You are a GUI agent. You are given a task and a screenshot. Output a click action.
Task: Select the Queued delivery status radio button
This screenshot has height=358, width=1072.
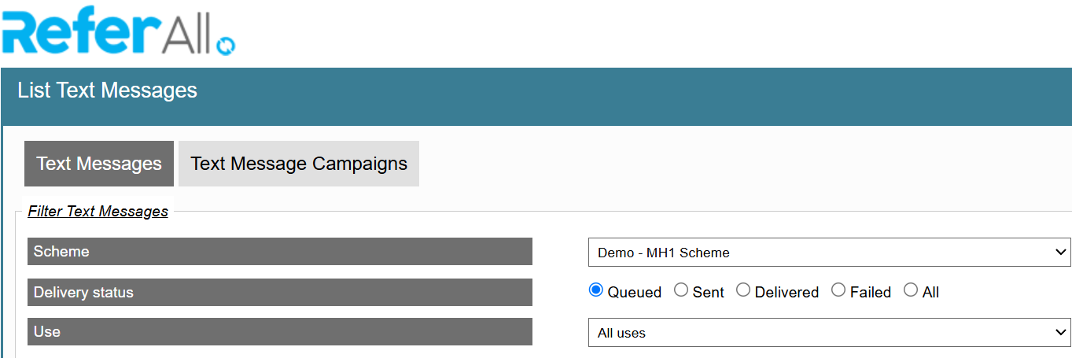(x=595, y=290)
